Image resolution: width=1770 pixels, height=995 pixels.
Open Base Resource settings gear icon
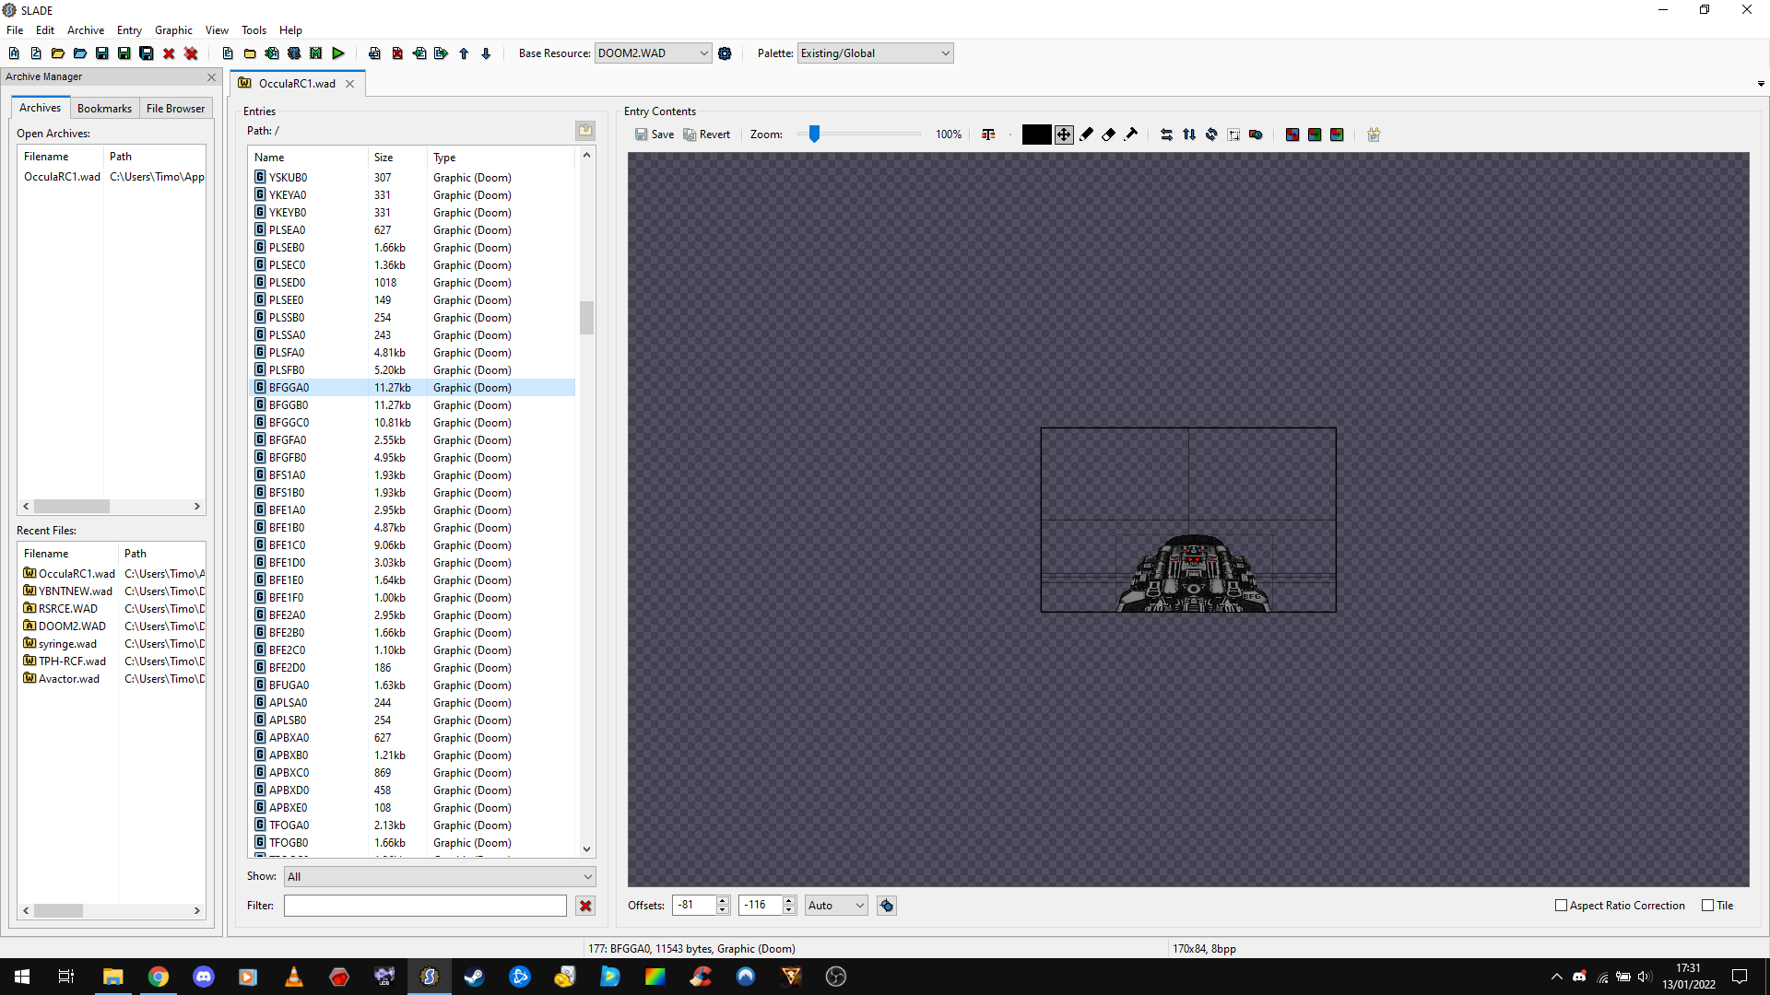click(725, 53)
